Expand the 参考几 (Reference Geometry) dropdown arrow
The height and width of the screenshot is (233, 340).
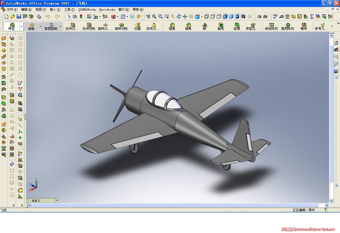332,26
